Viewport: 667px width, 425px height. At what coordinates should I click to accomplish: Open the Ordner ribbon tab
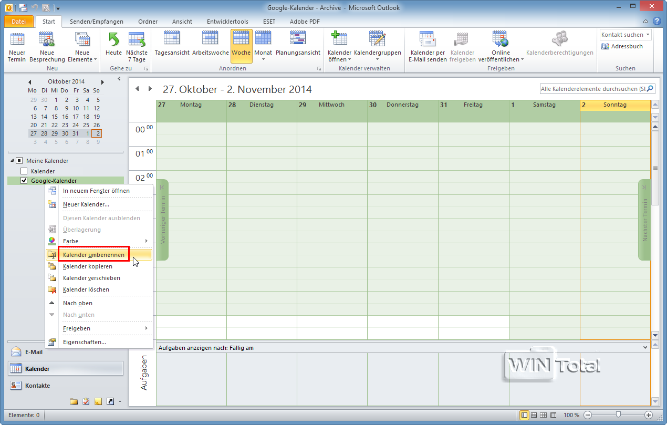point(148,22)
